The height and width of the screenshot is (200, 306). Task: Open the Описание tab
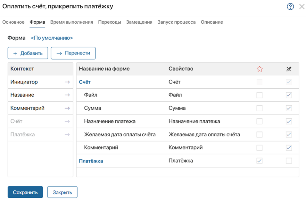212,22
